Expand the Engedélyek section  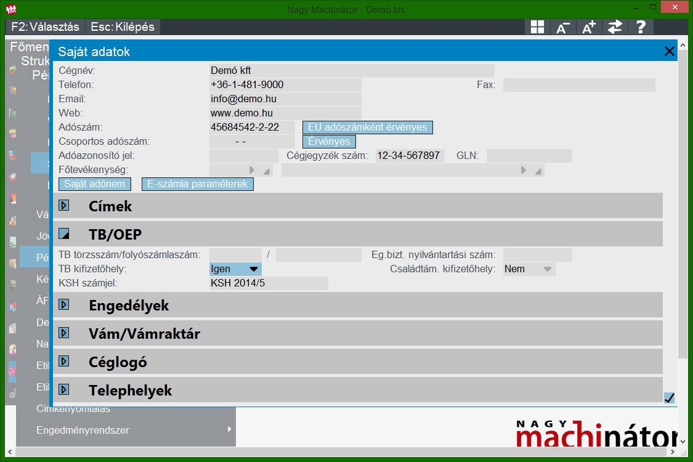pos(64,304)
